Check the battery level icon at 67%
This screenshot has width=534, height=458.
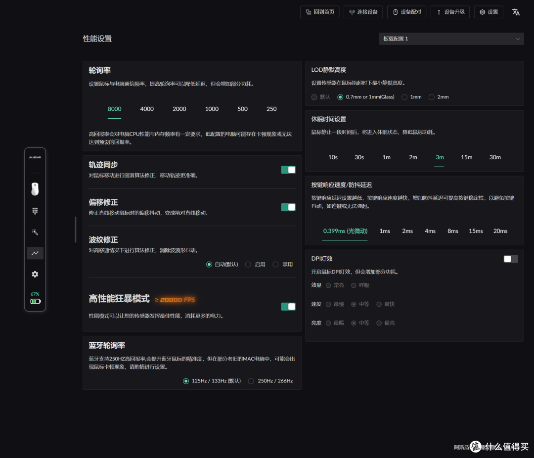(x=35, y=301)
